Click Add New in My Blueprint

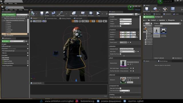pos(6,41)
